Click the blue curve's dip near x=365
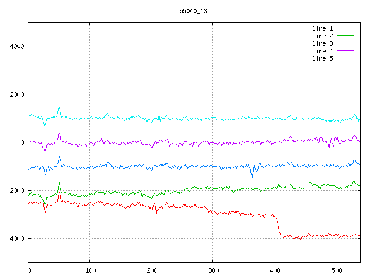371x278 pixels. 252,175
